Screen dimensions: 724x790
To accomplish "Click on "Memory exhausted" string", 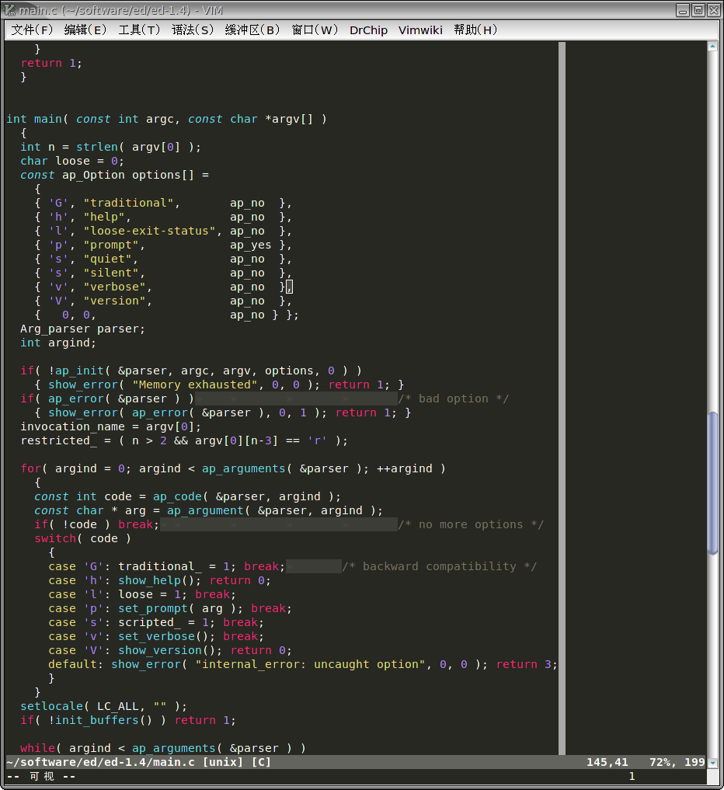I will pyautogui.click(x=194, y=385).
